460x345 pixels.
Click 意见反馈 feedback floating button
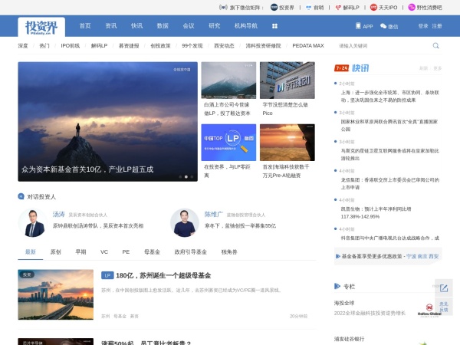click(x=443, y=307)
